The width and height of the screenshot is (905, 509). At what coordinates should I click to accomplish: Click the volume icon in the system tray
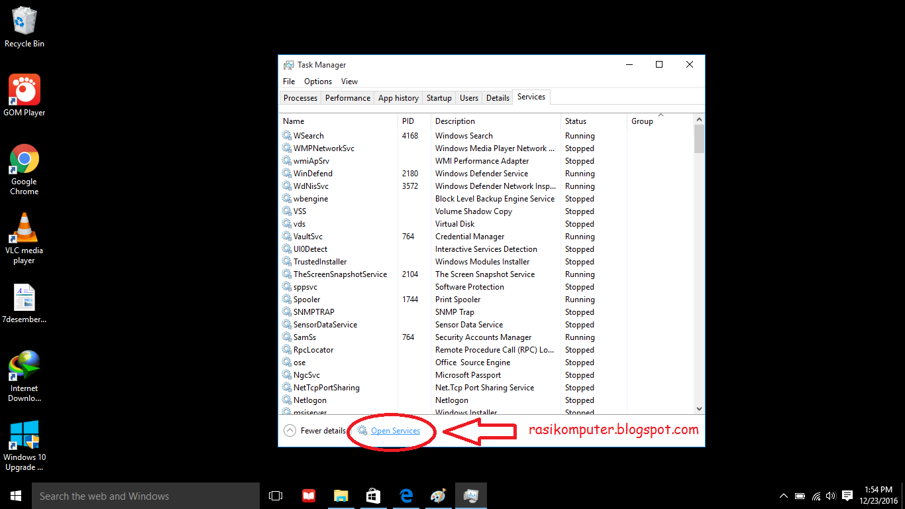831,495
